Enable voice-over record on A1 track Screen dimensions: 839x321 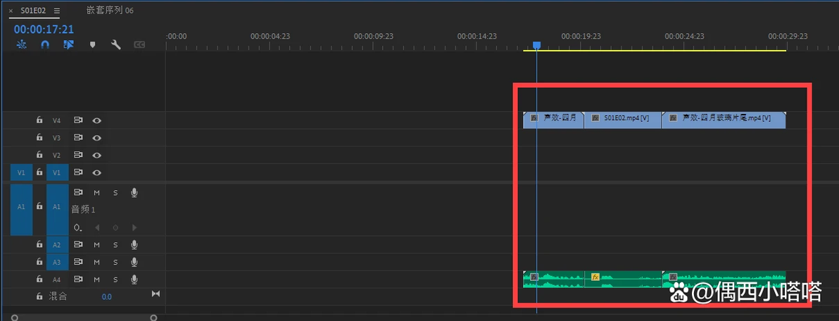click(134, 193)
